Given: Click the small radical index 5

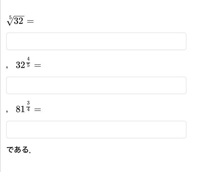Looking at the screenshot, I should [x=10, y=17].
